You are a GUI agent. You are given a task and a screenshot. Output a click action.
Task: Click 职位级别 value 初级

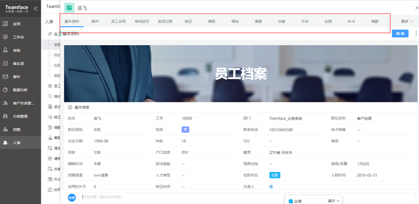pyautogui.click(x=97, y=130)
